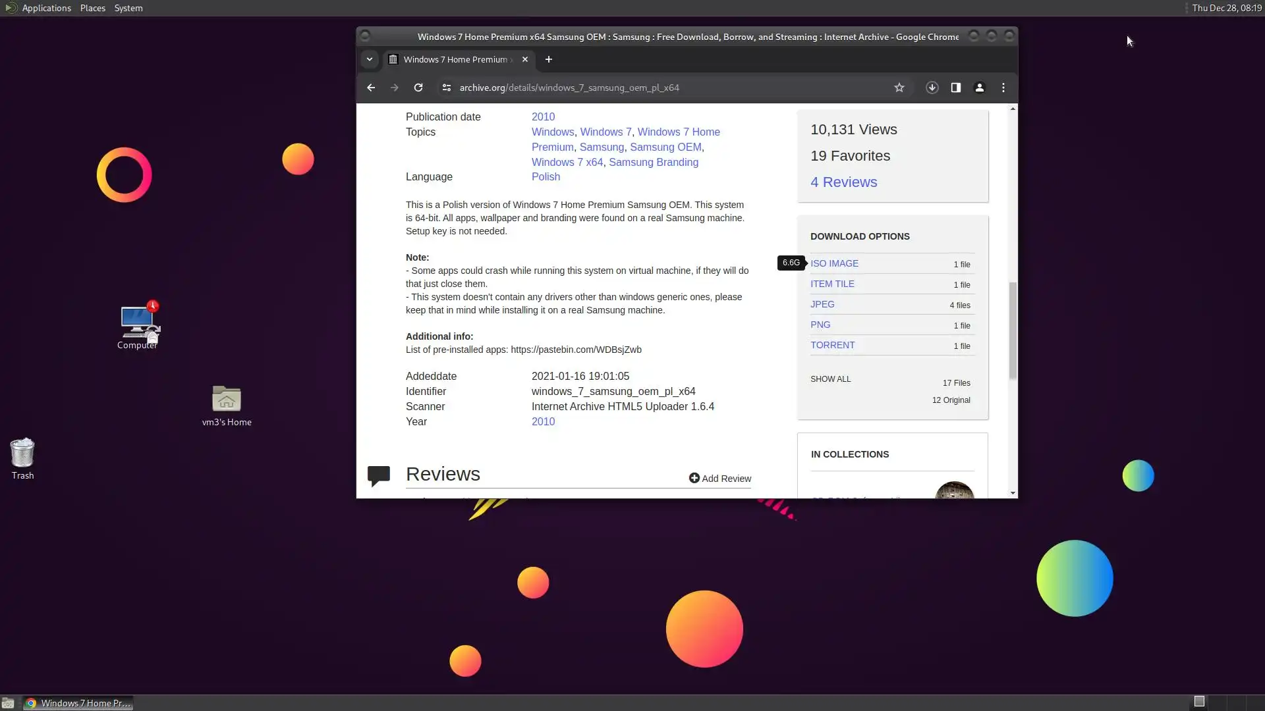Click the address bar URL field
The height and width of the screenshot is (711, 1265).
click(x=659, y=88)
